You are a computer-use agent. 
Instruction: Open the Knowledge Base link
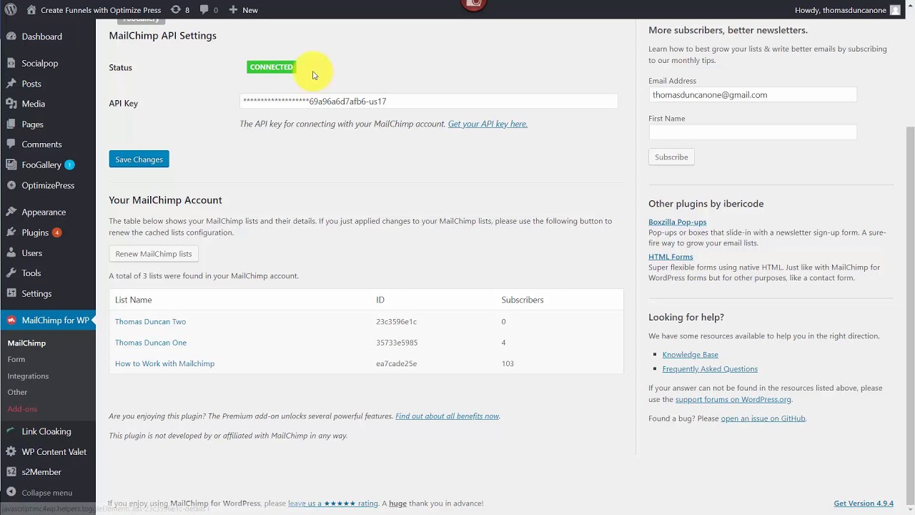(x=690, y=354)
